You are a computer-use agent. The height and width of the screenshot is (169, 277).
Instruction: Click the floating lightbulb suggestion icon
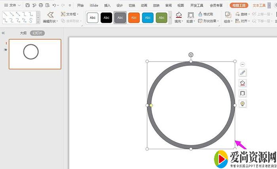coord(243,103)
